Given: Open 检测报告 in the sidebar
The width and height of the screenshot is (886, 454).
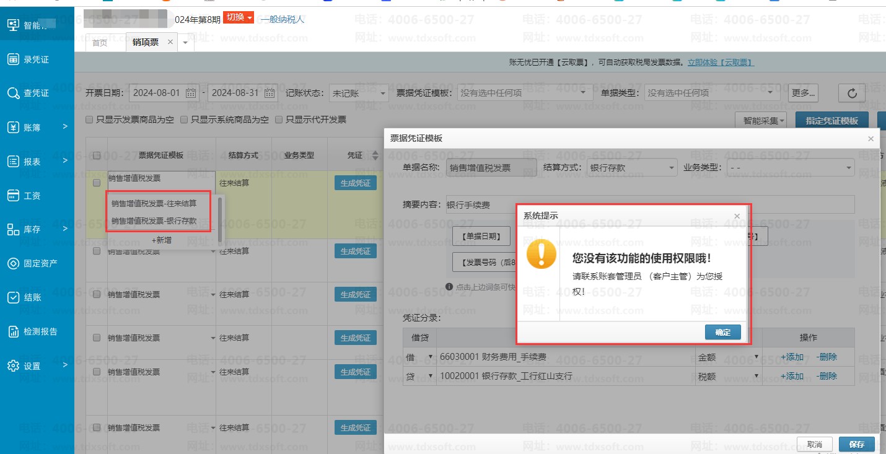Looking at the screenshot, I should coord(40,331).
